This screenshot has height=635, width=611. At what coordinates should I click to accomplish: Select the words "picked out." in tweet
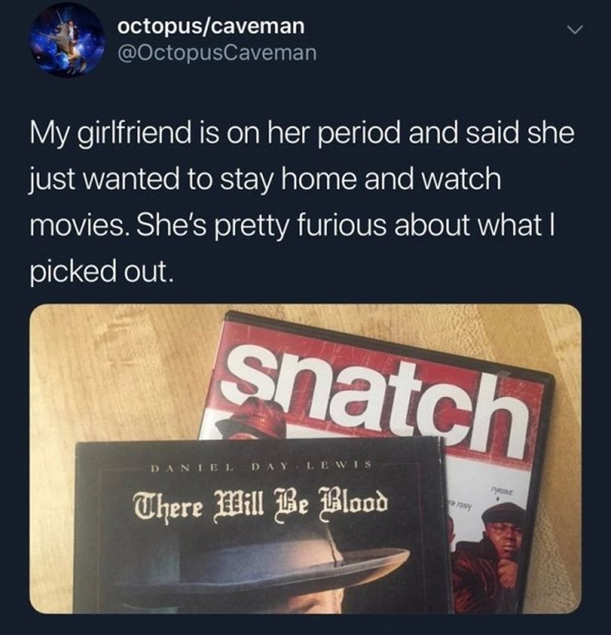[102, 271]
